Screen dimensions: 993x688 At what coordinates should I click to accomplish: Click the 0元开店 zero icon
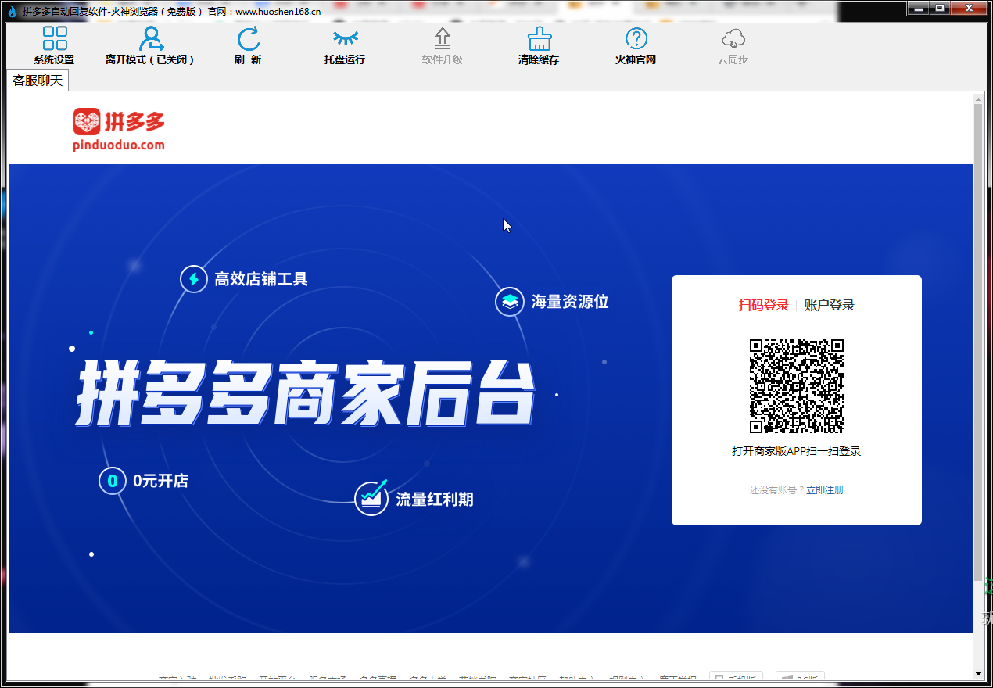click(x=113, y=481)
